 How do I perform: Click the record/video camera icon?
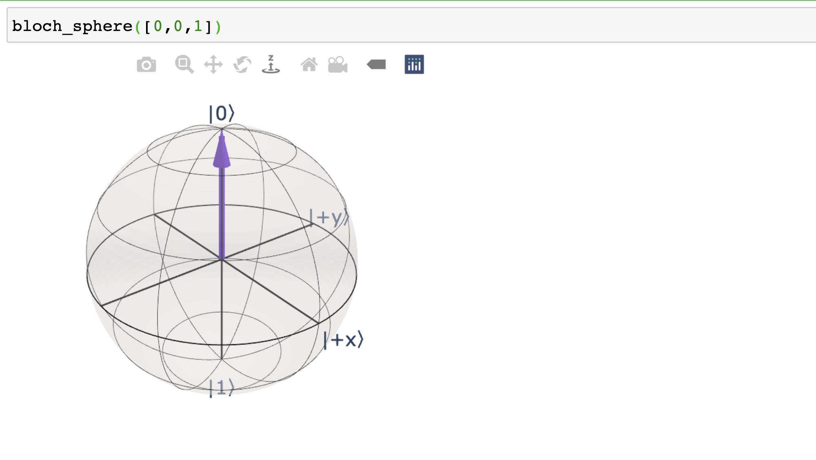[337, 64]
